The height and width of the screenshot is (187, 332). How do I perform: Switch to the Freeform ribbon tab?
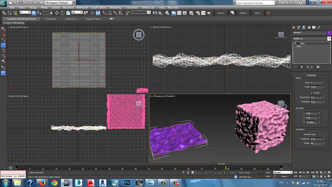point(51,19)
